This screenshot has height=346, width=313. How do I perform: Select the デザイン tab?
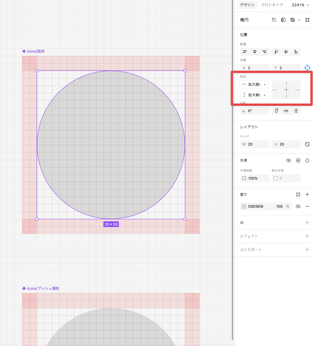[247, 5]
